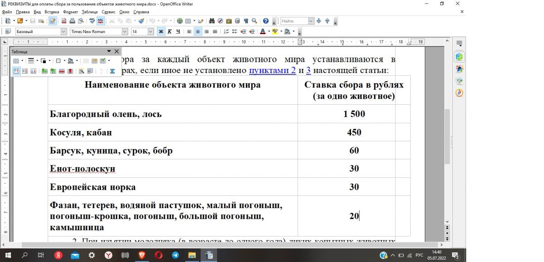Image resolution: width=544 pixels, height=262 pixels.
Task: Toggle bold formatting button Ж
Action: click(161, 32)
